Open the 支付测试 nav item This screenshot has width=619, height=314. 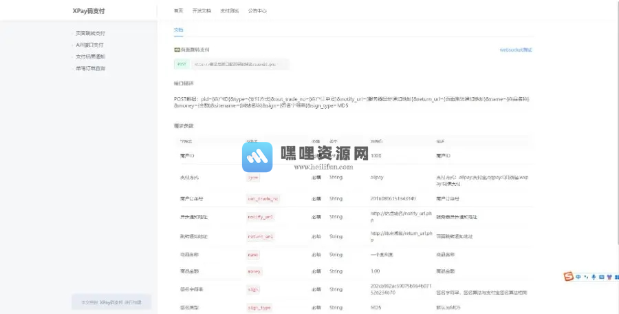[229, 11]
